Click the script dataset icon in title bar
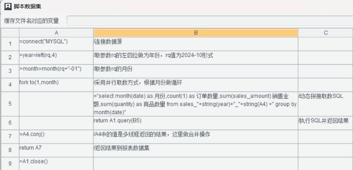 tap(8, 6)
